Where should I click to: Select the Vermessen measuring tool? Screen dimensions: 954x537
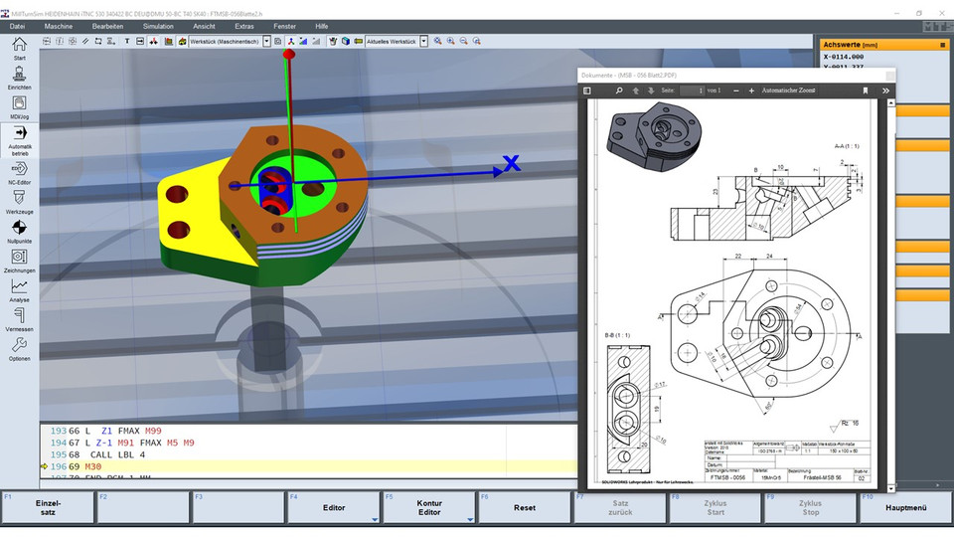click(20, 316)
